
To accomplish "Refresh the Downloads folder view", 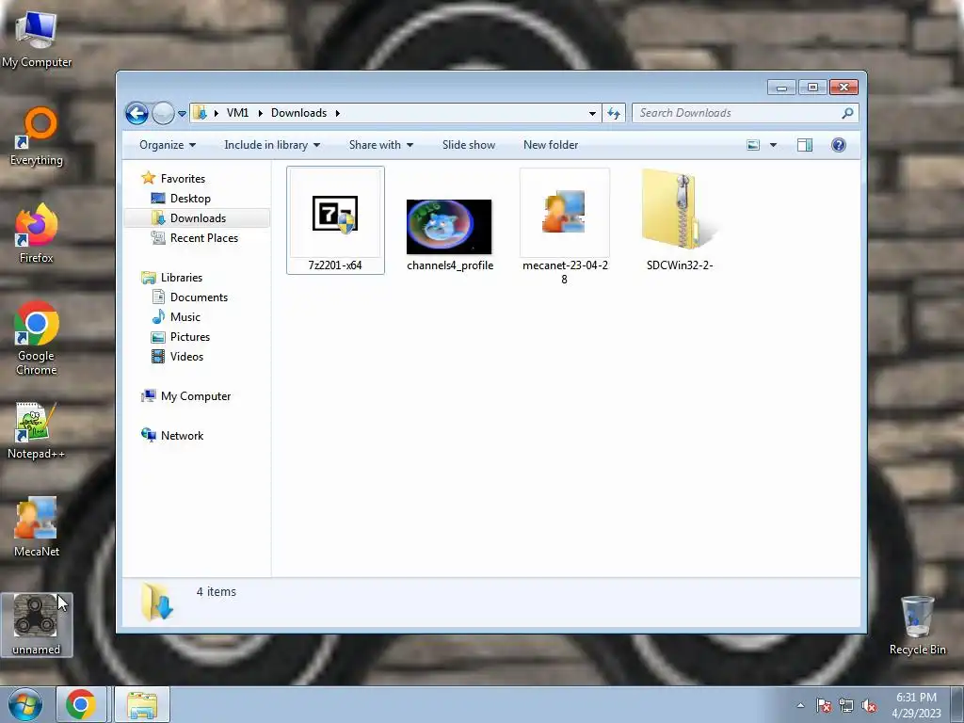I will coord(614,113).
